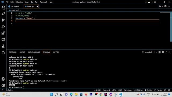The width and height of the screenshot is (172, 97).
Task: Open the bottom activity bar notebook icon
Action: (x=3, y=53)
